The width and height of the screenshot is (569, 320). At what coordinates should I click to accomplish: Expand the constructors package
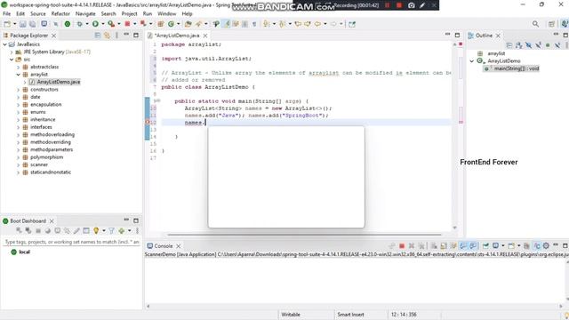18,90
